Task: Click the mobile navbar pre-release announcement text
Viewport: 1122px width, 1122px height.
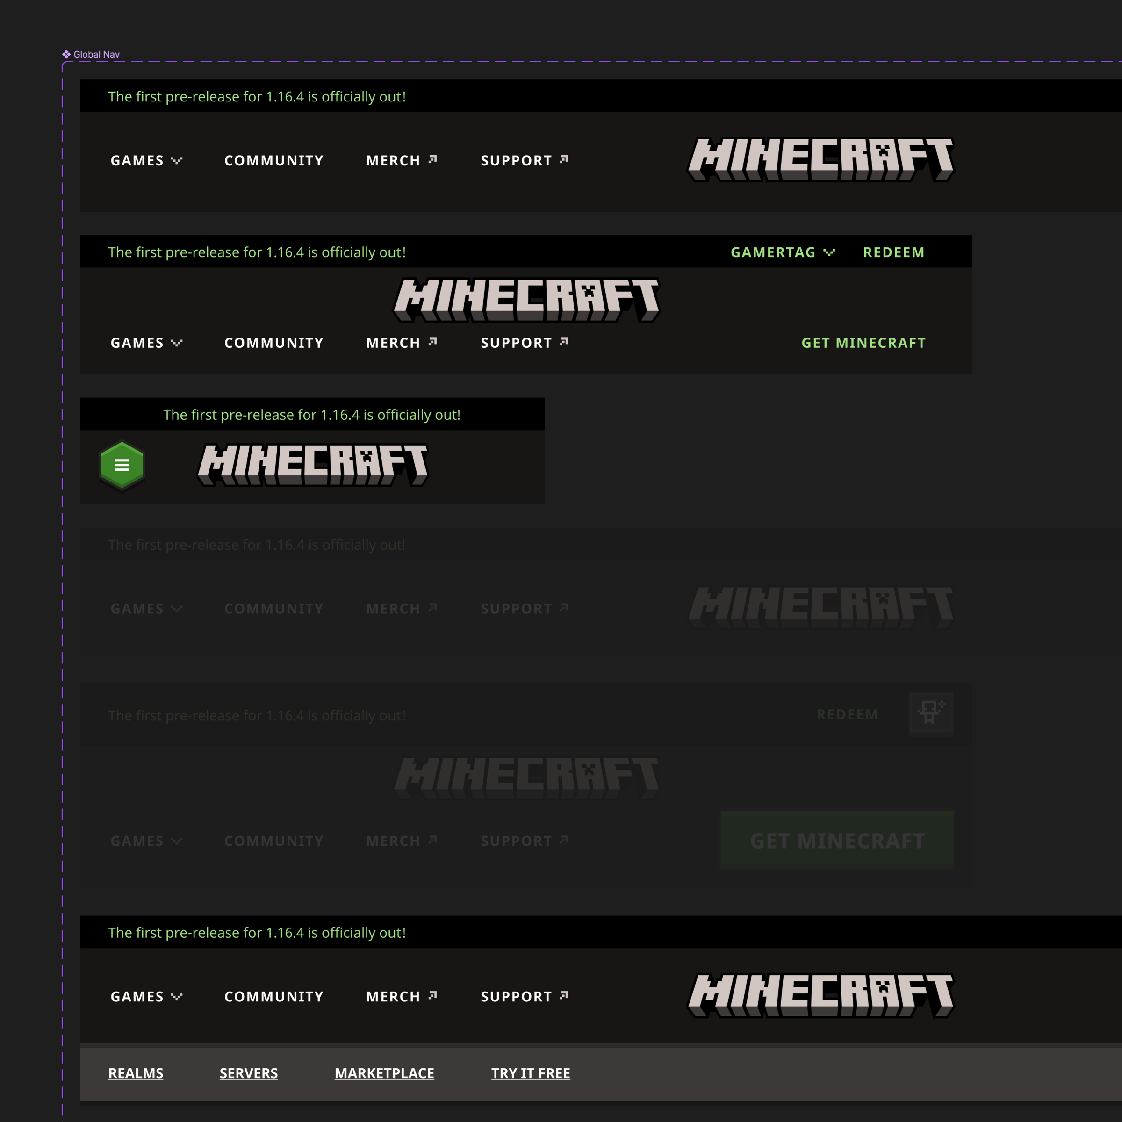Action: 312,415
